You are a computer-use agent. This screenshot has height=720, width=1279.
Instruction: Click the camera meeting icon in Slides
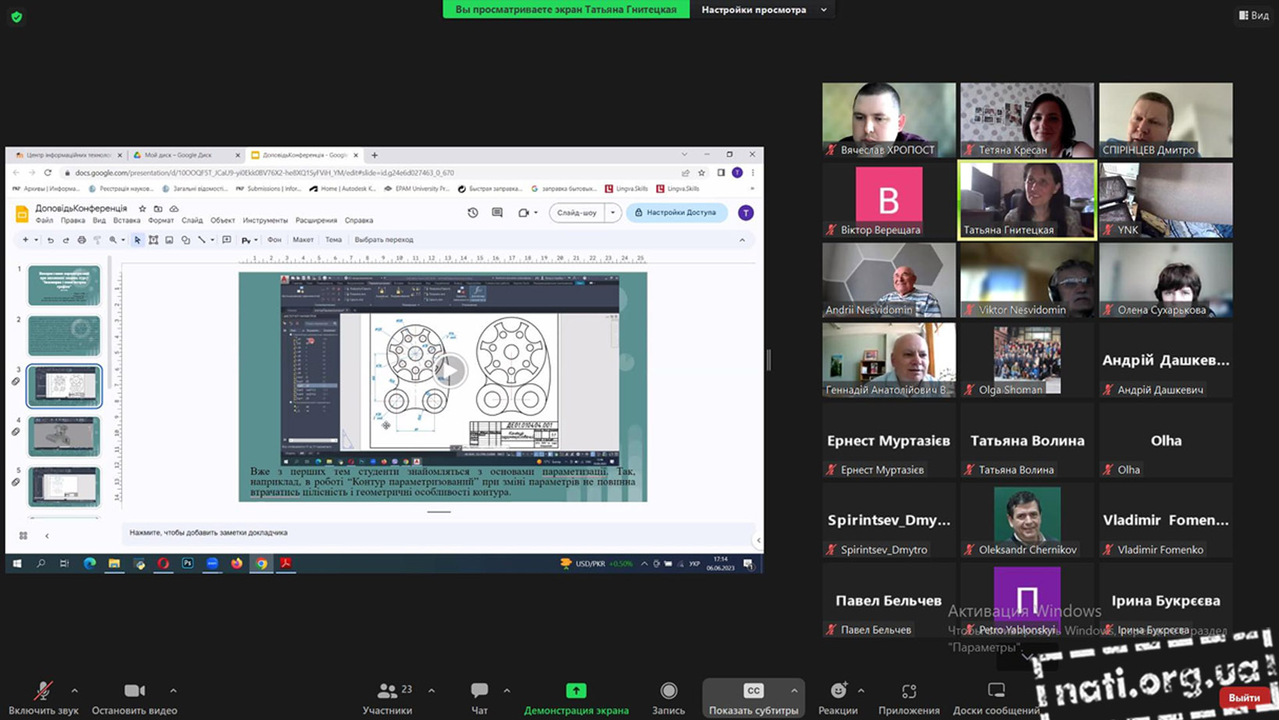tap(524, 212)
